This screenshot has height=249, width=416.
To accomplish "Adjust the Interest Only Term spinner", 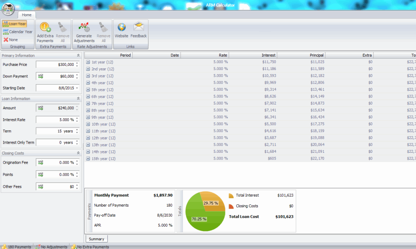I will point(77,142).
